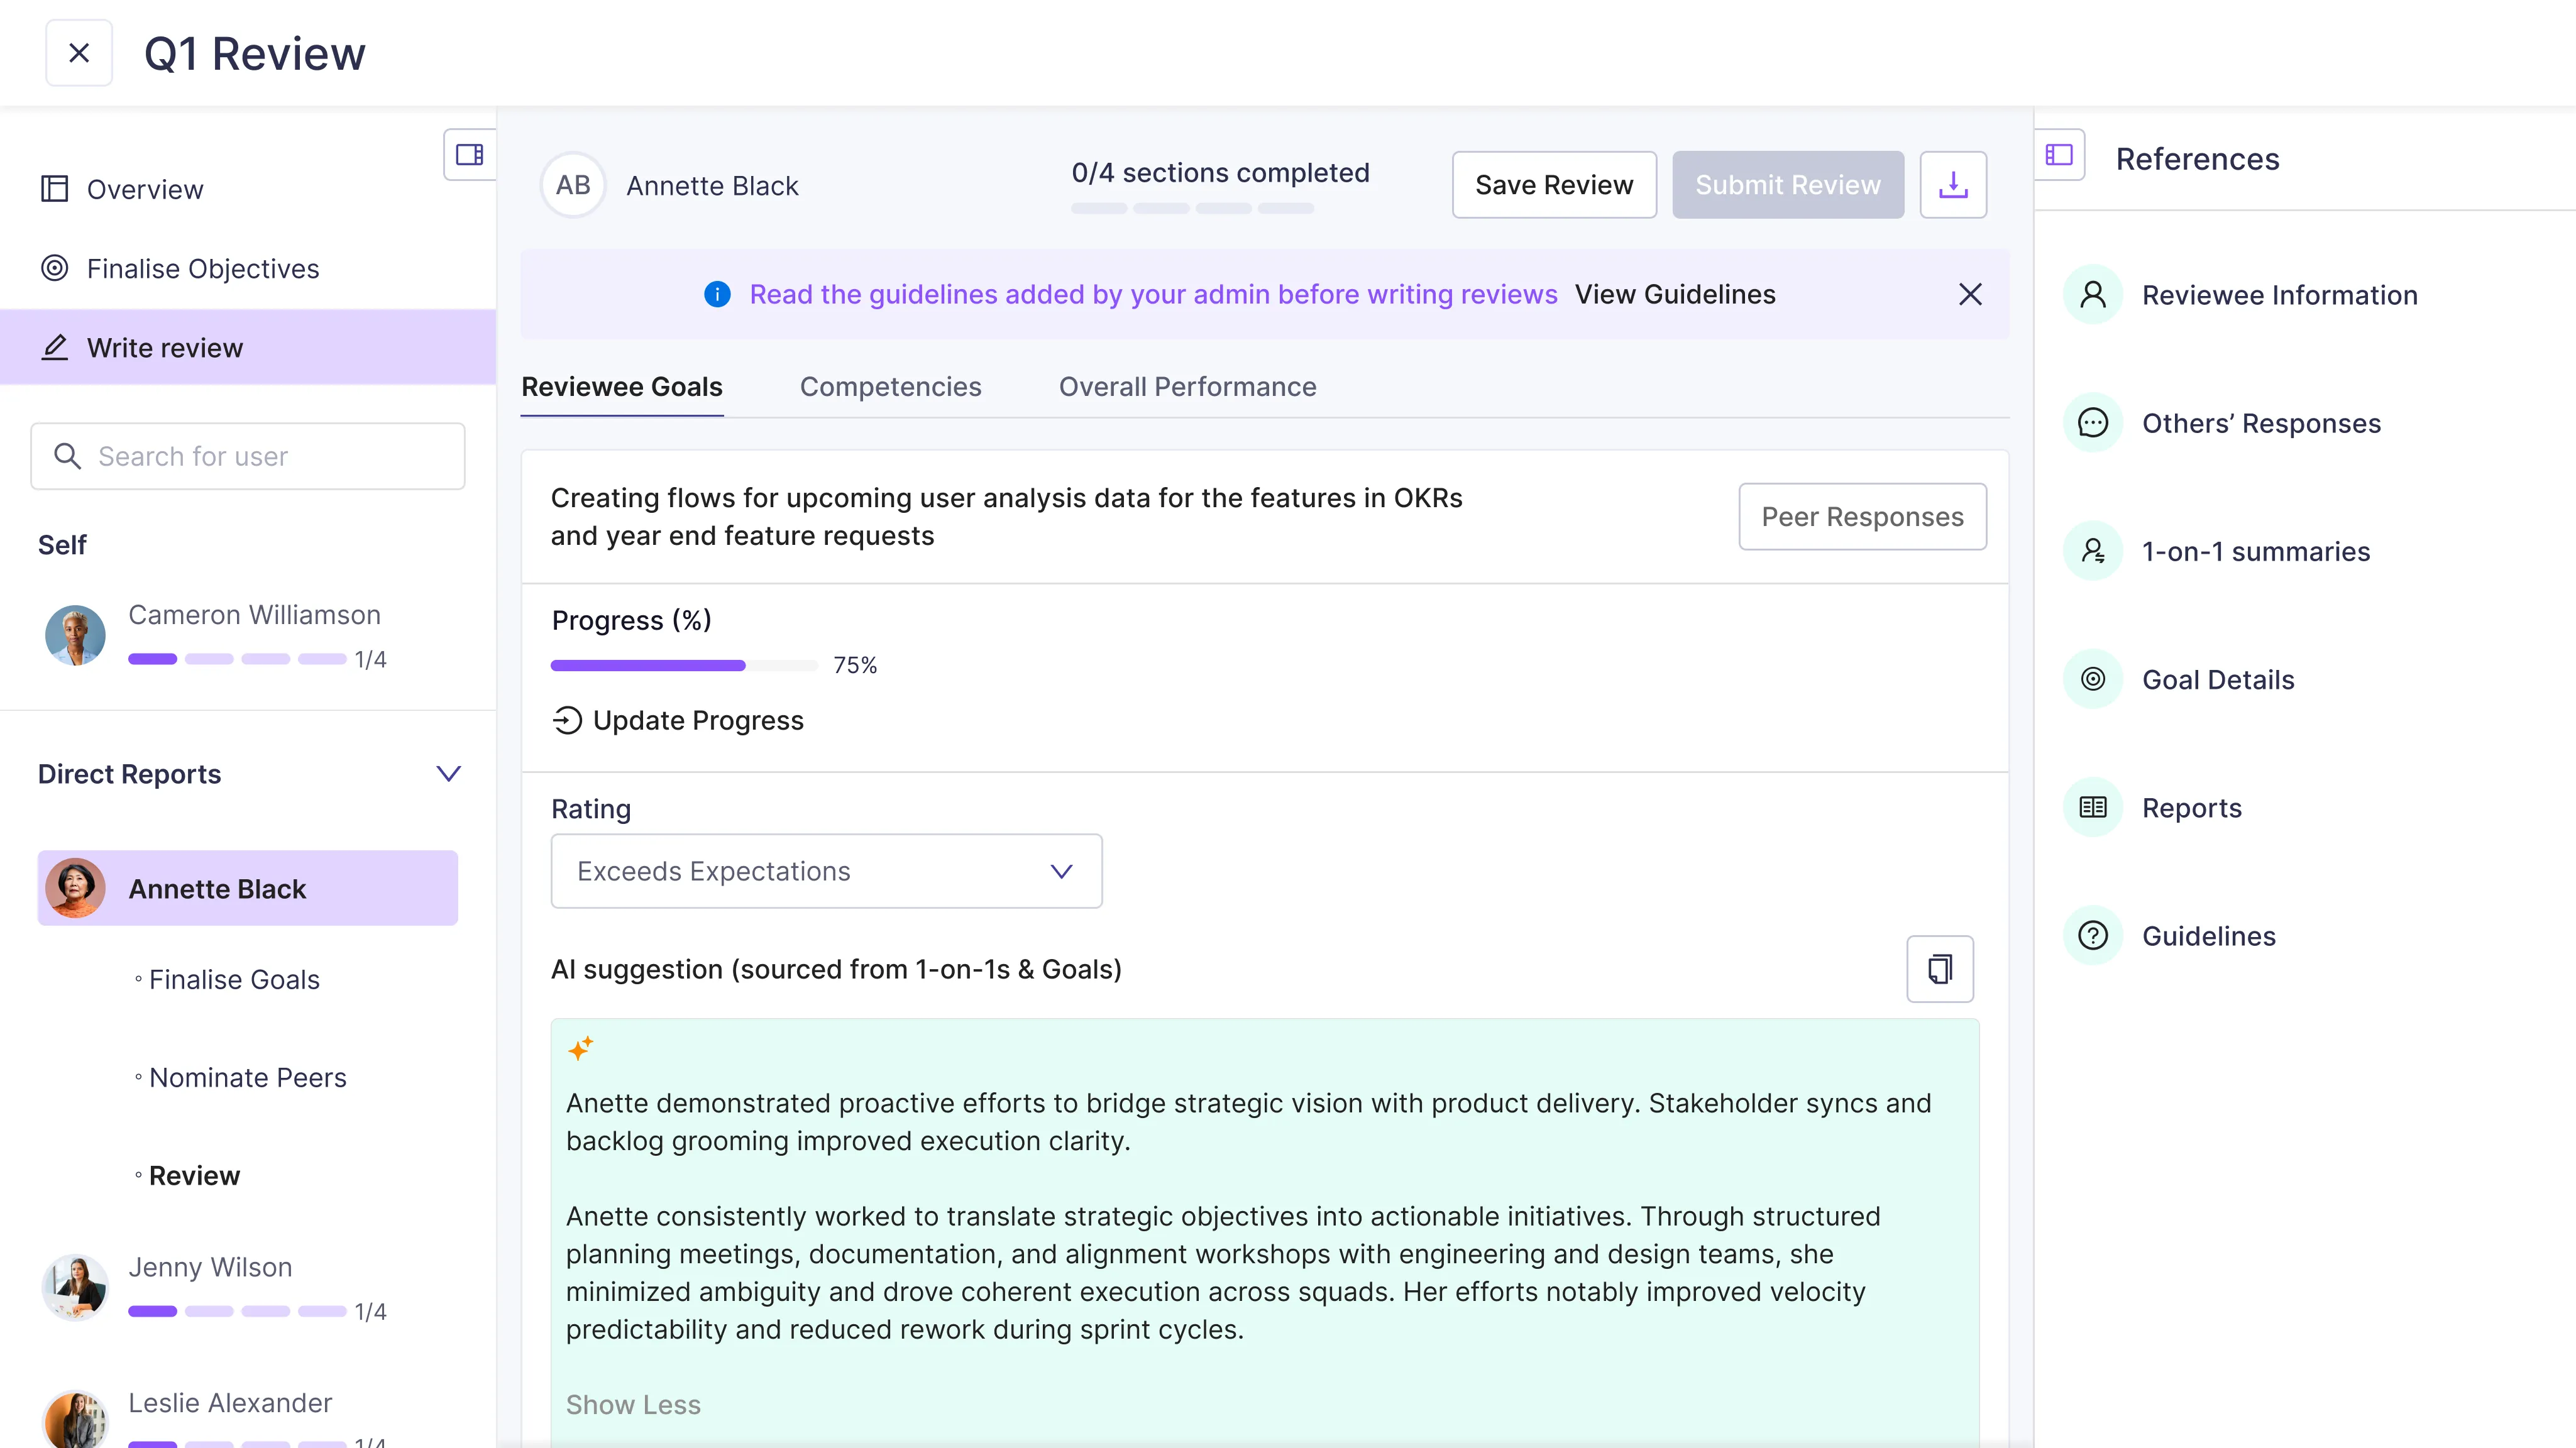
Task: Select Write review in sidebar
Action: tap(248, 347)
